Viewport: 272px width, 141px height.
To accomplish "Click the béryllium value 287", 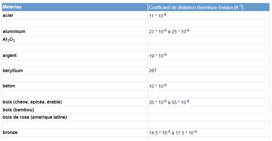I will 153,71.
